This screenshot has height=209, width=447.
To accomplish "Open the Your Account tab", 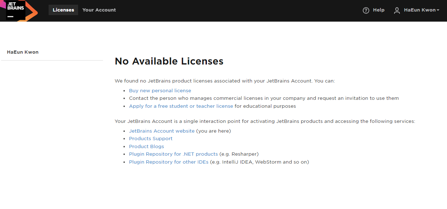I will click(99, 10).
